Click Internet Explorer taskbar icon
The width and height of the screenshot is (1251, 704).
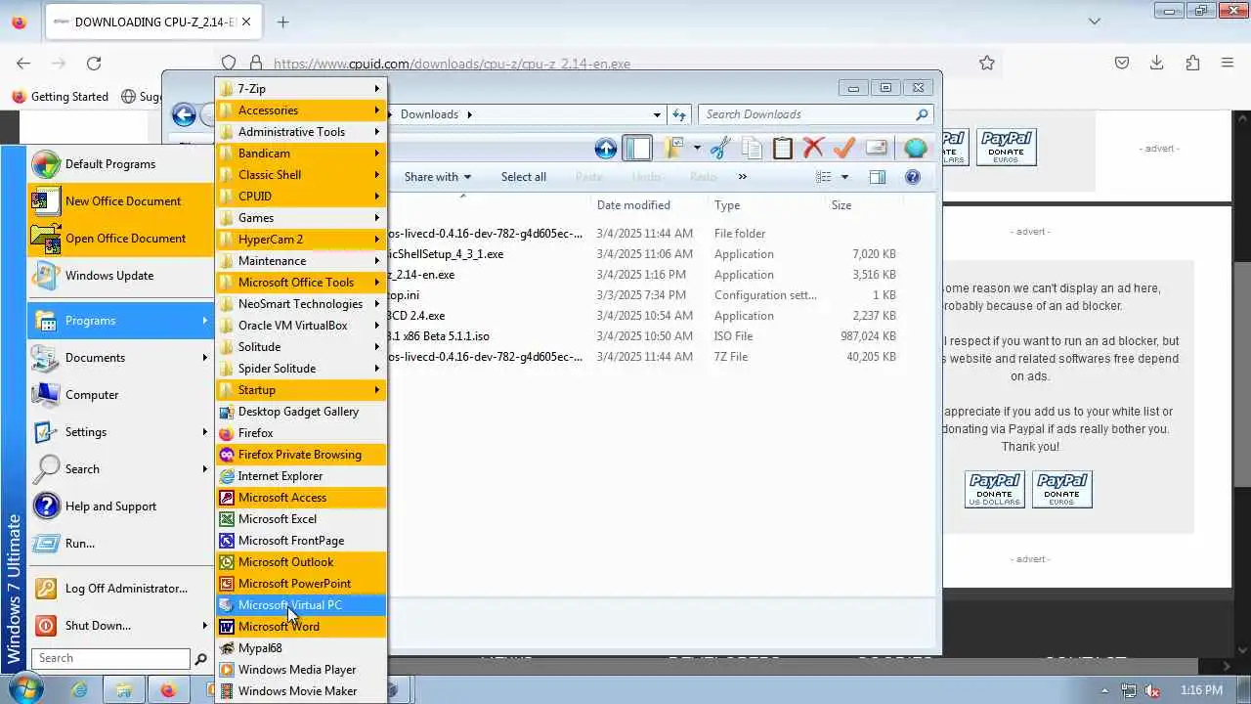(79, 689)
